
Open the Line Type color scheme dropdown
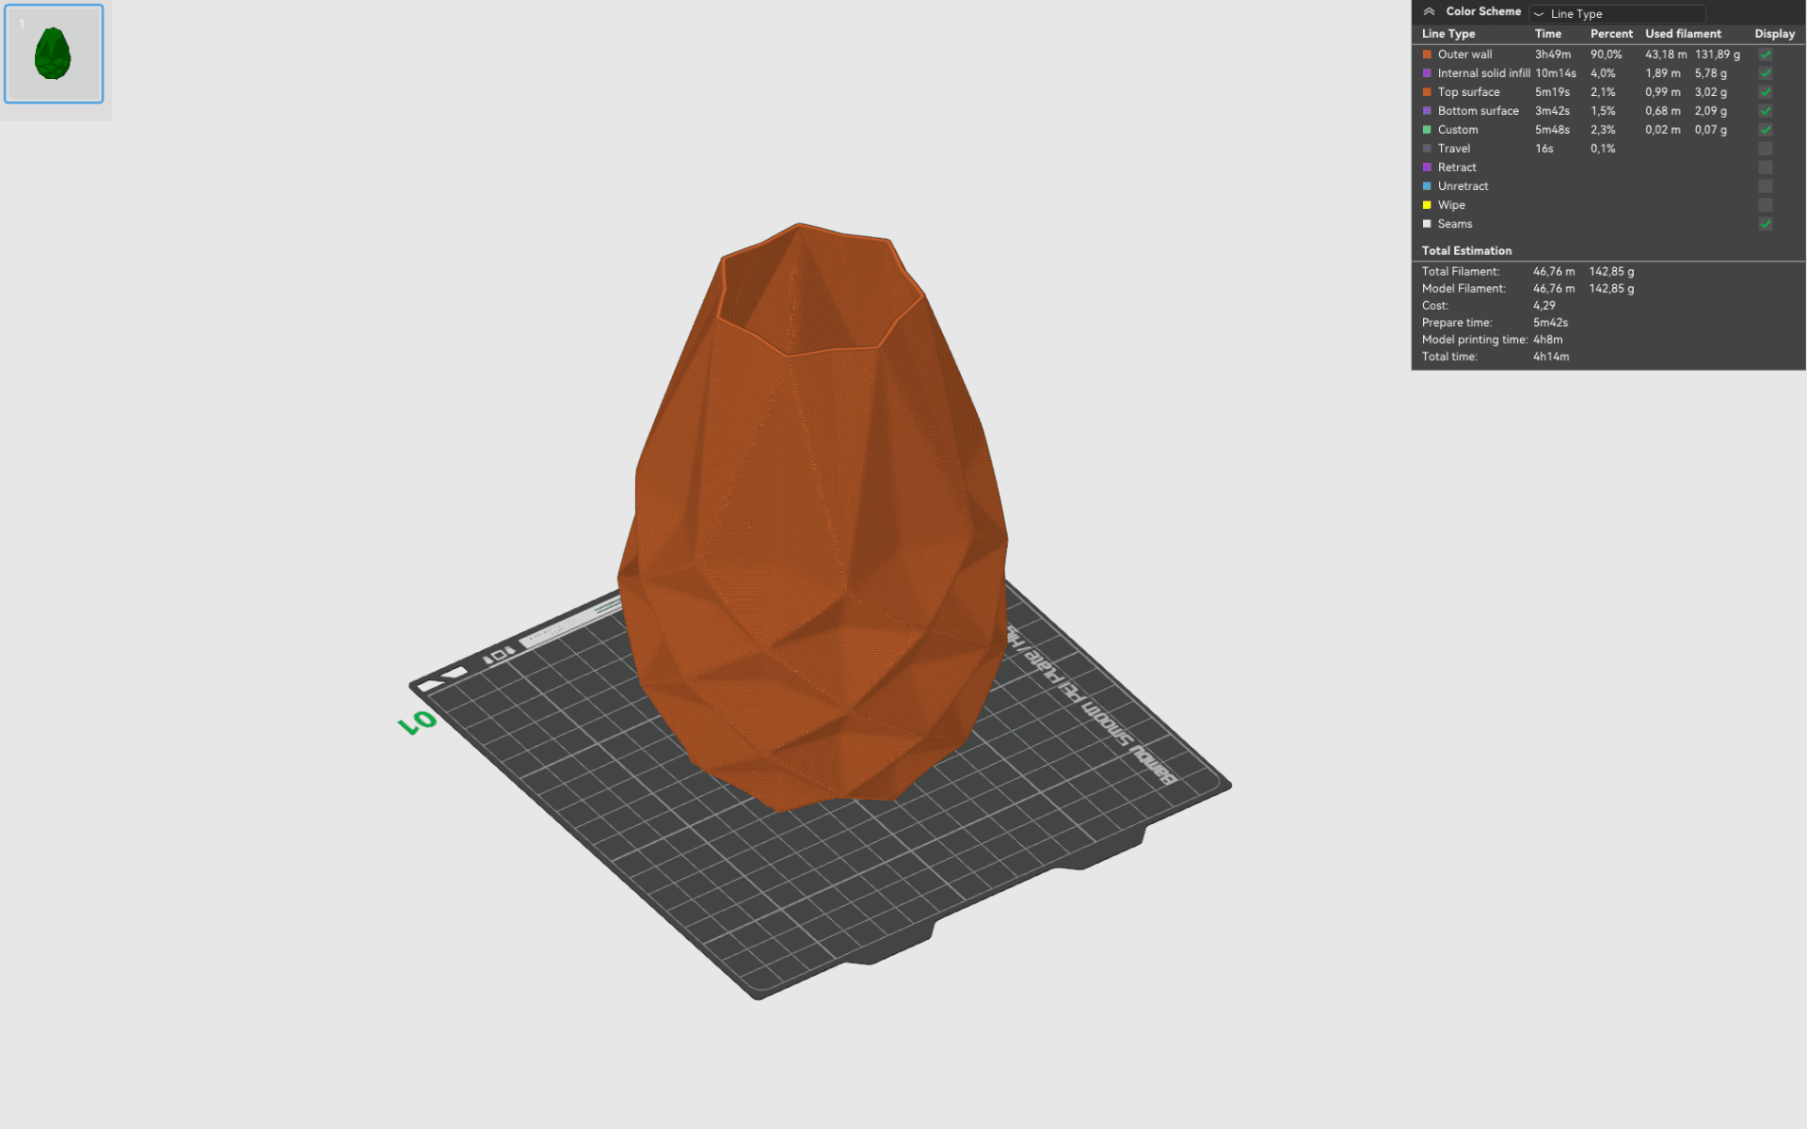click(1617, 13)
